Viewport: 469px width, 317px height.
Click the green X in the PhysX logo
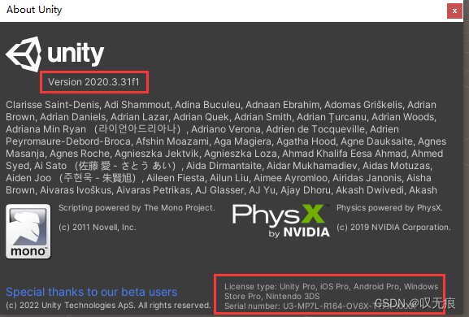click(x=313, y=214)
